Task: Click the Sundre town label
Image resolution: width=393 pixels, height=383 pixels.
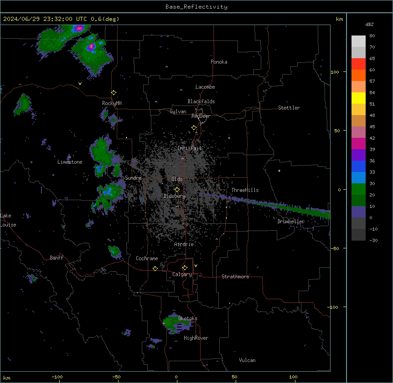Action: click(x=133, y=178)
